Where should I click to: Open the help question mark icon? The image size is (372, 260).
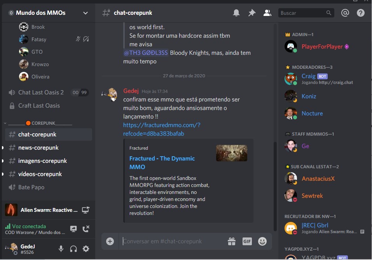coord(361,13)
